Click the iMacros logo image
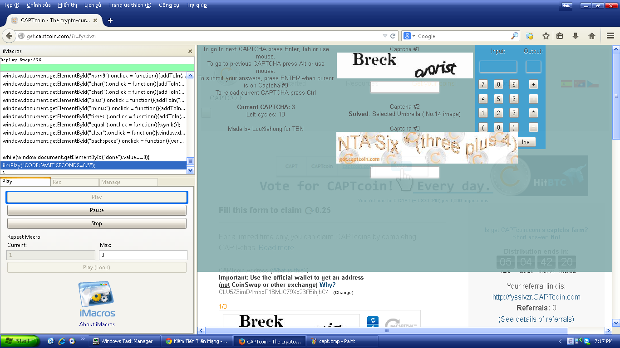The height and width of the screenshot is (348, 620). (x=97, y=299)
